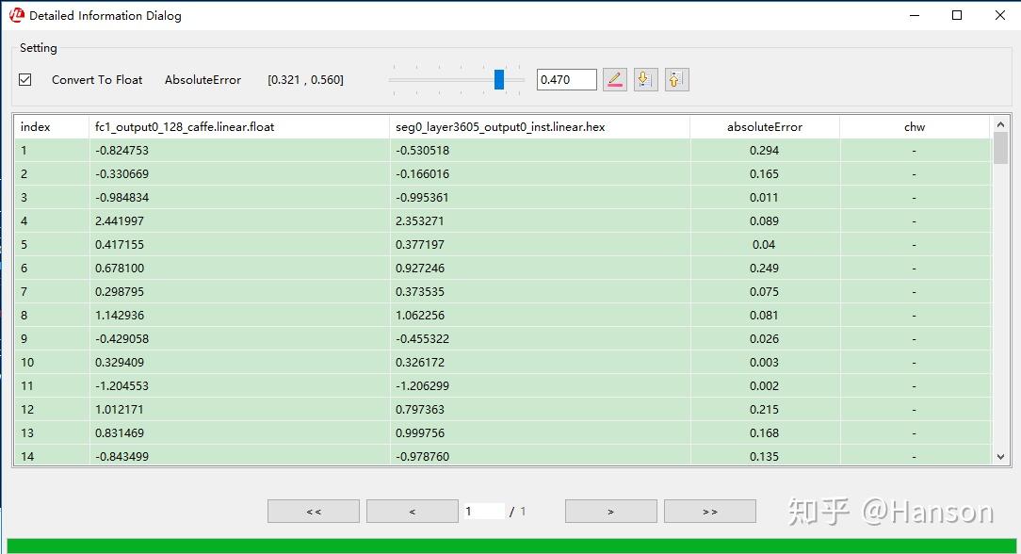The width and height of the screenshot is (1021, 554).
Task: Jump to the first page with << button
Action: tap(313, 510)
